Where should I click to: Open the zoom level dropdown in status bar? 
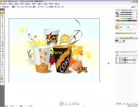(x=10, y=106)
